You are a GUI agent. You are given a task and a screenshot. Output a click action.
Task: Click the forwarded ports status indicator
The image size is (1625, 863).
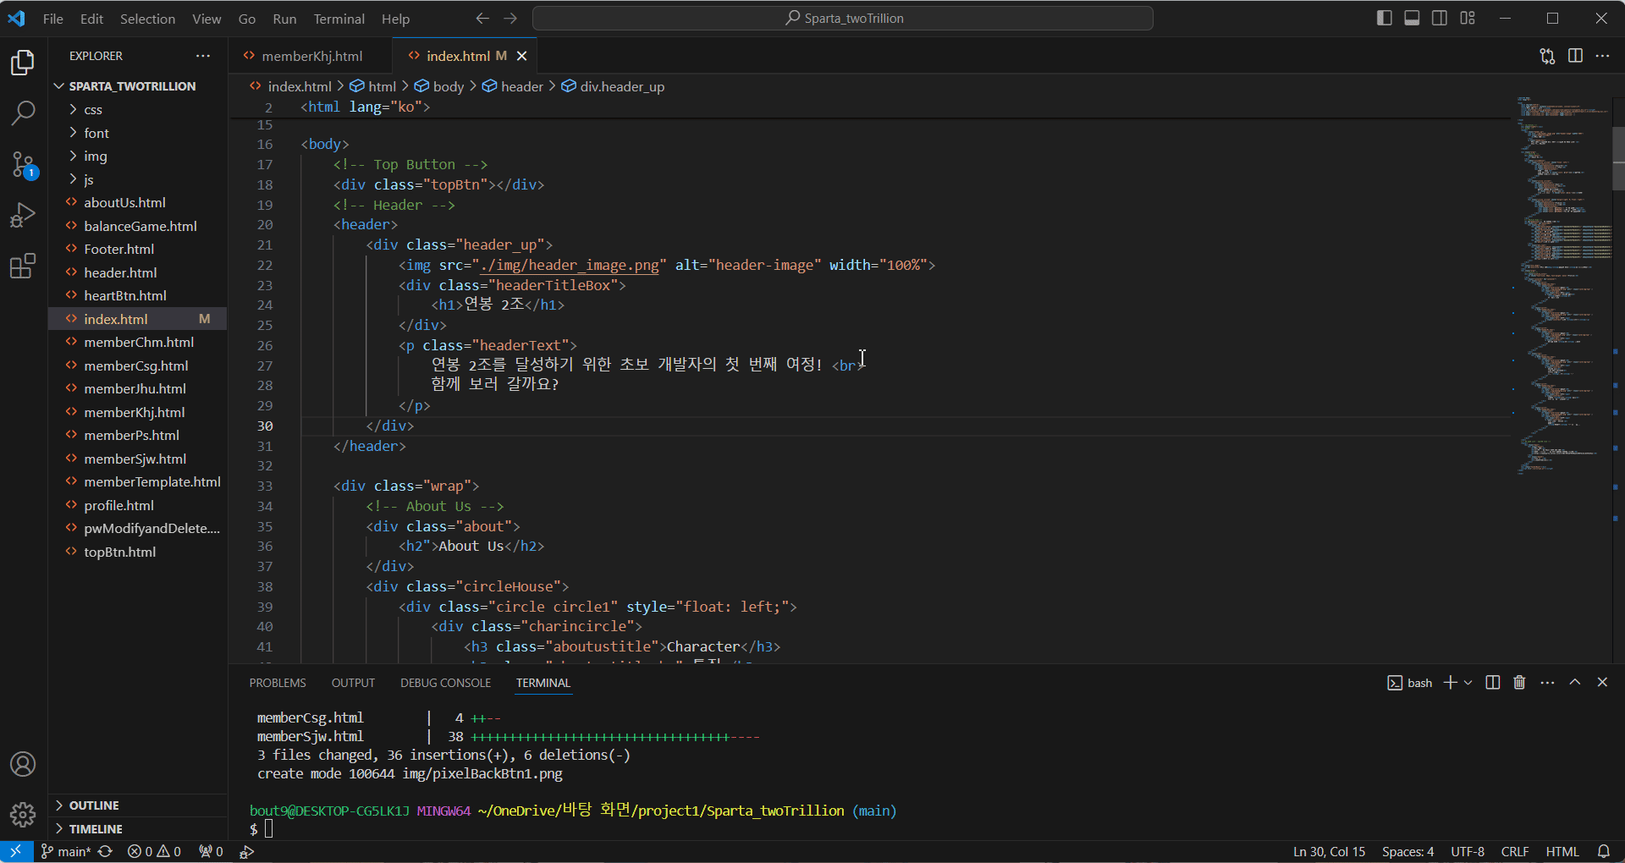click(x=212, y=852)
